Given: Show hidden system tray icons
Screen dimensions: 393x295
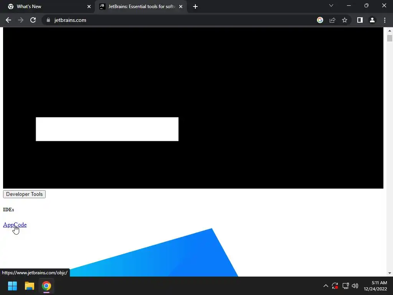Looking at the screenshot, I should (x=325, y=286).
